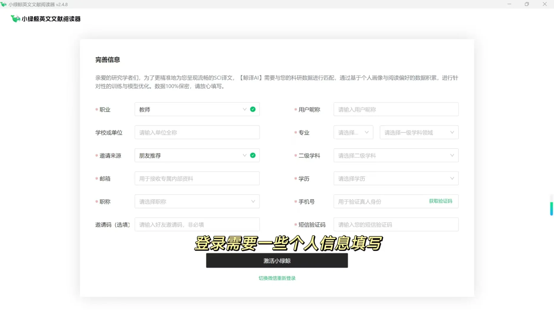The height and width of the screenshot is (327, 554).
Task: Click the 切换微信重新登录 link
Action: tap(277, 278)
